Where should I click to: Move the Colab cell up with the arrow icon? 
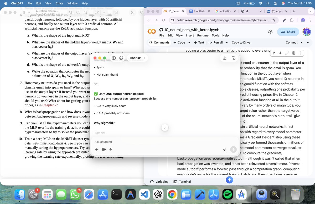point(273,53)
